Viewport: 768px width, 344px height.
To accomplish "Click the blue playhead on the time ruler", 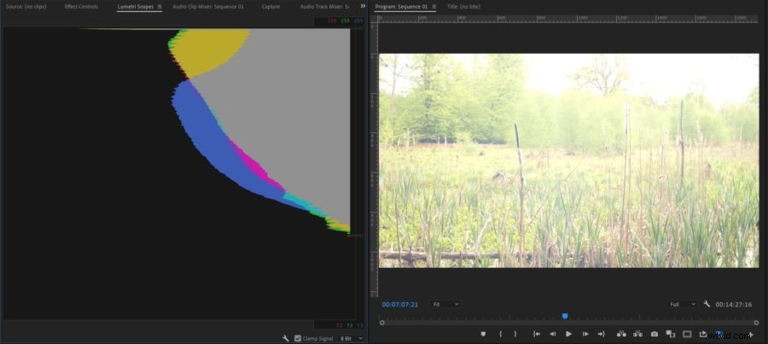I will coord(565,317).
